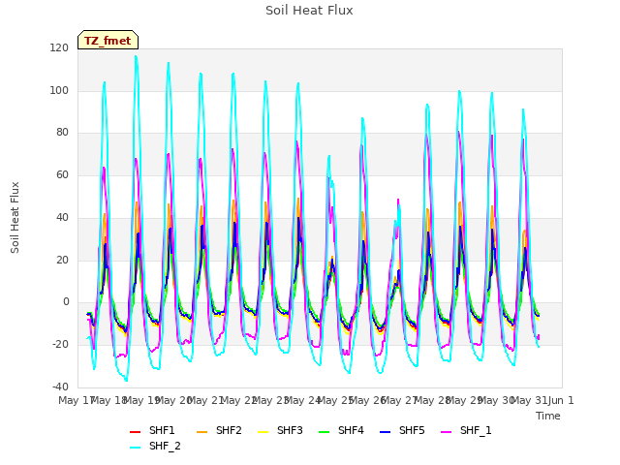620x465 pixels.
Task: Toggle the SHF1 legend entry
Action: pos(152,430)
